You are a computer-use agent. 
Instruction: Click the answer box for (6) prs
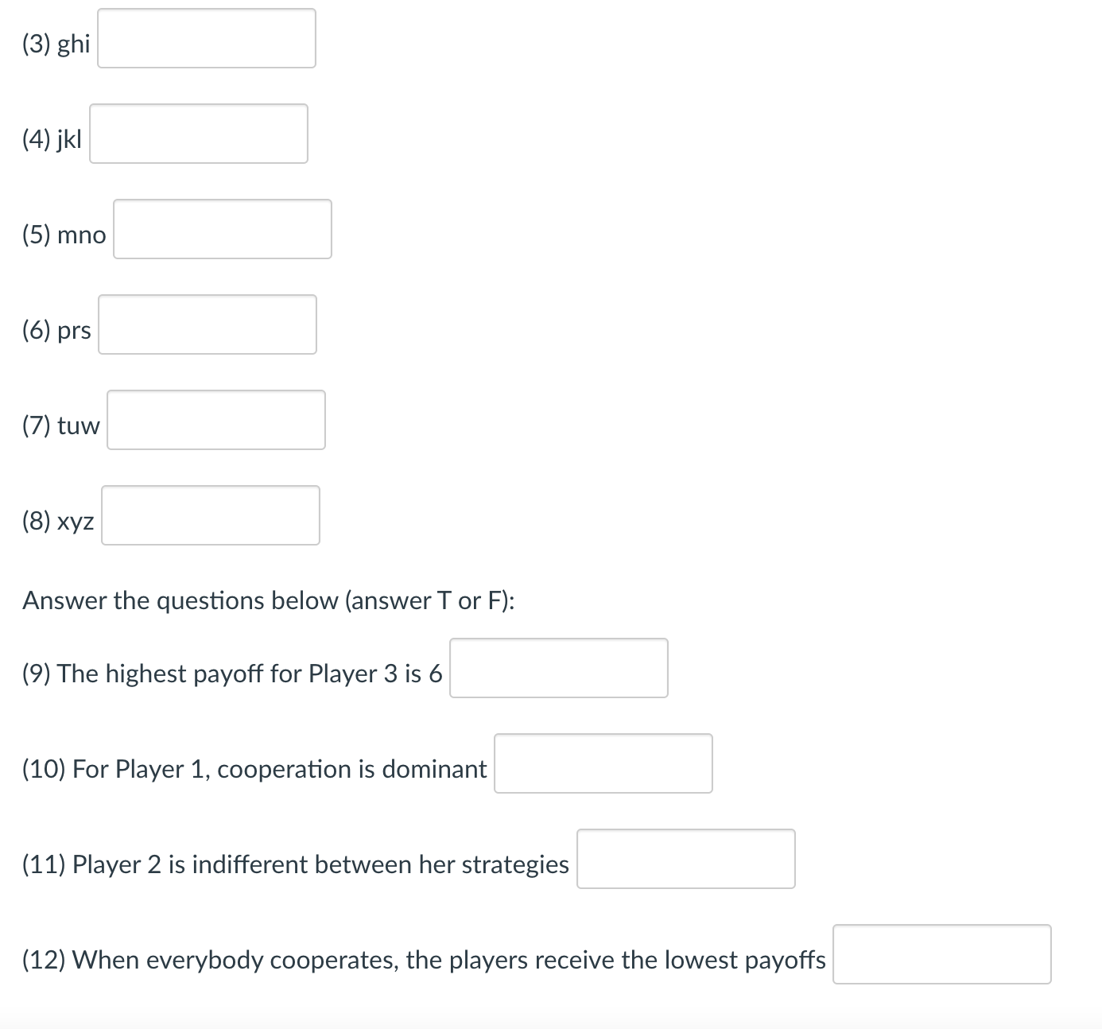206,324
